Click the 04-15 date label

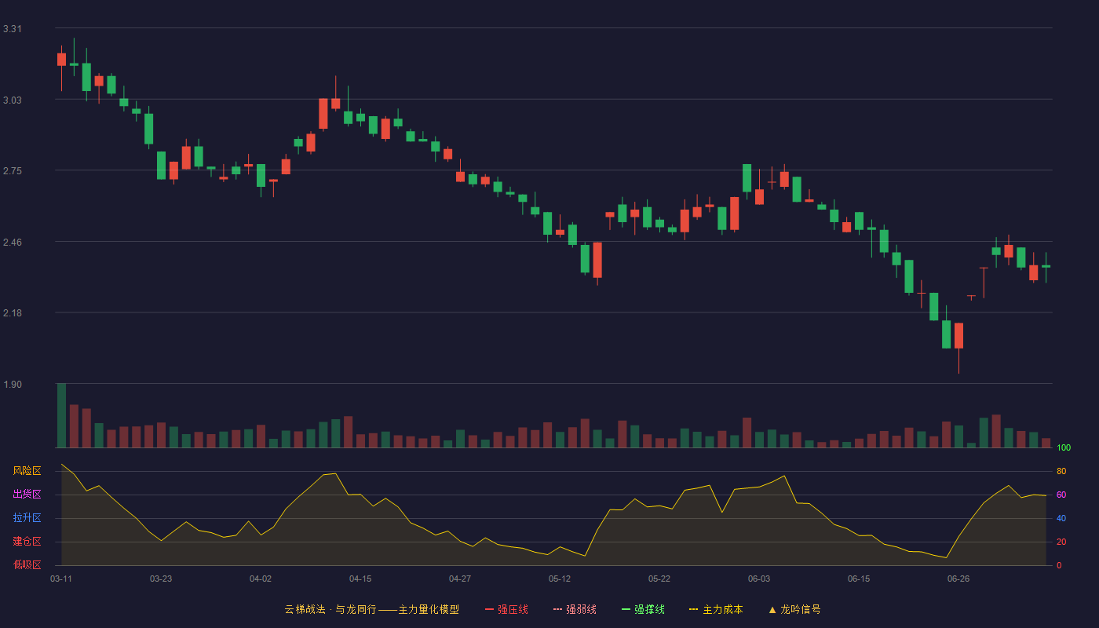click(360, 579)
